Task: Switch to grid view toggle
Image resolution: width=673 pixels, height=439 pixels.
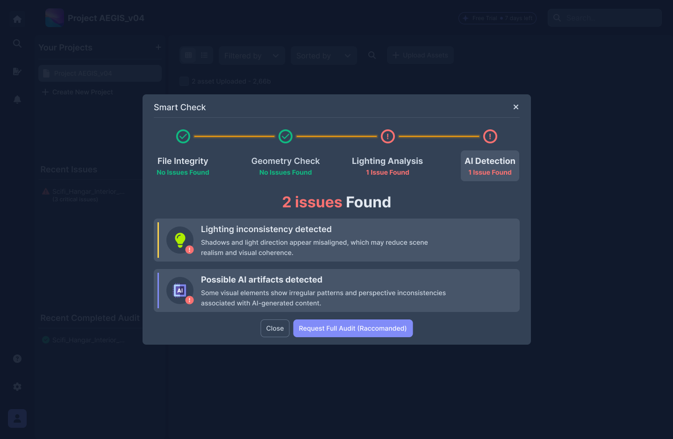Action: 188,55
